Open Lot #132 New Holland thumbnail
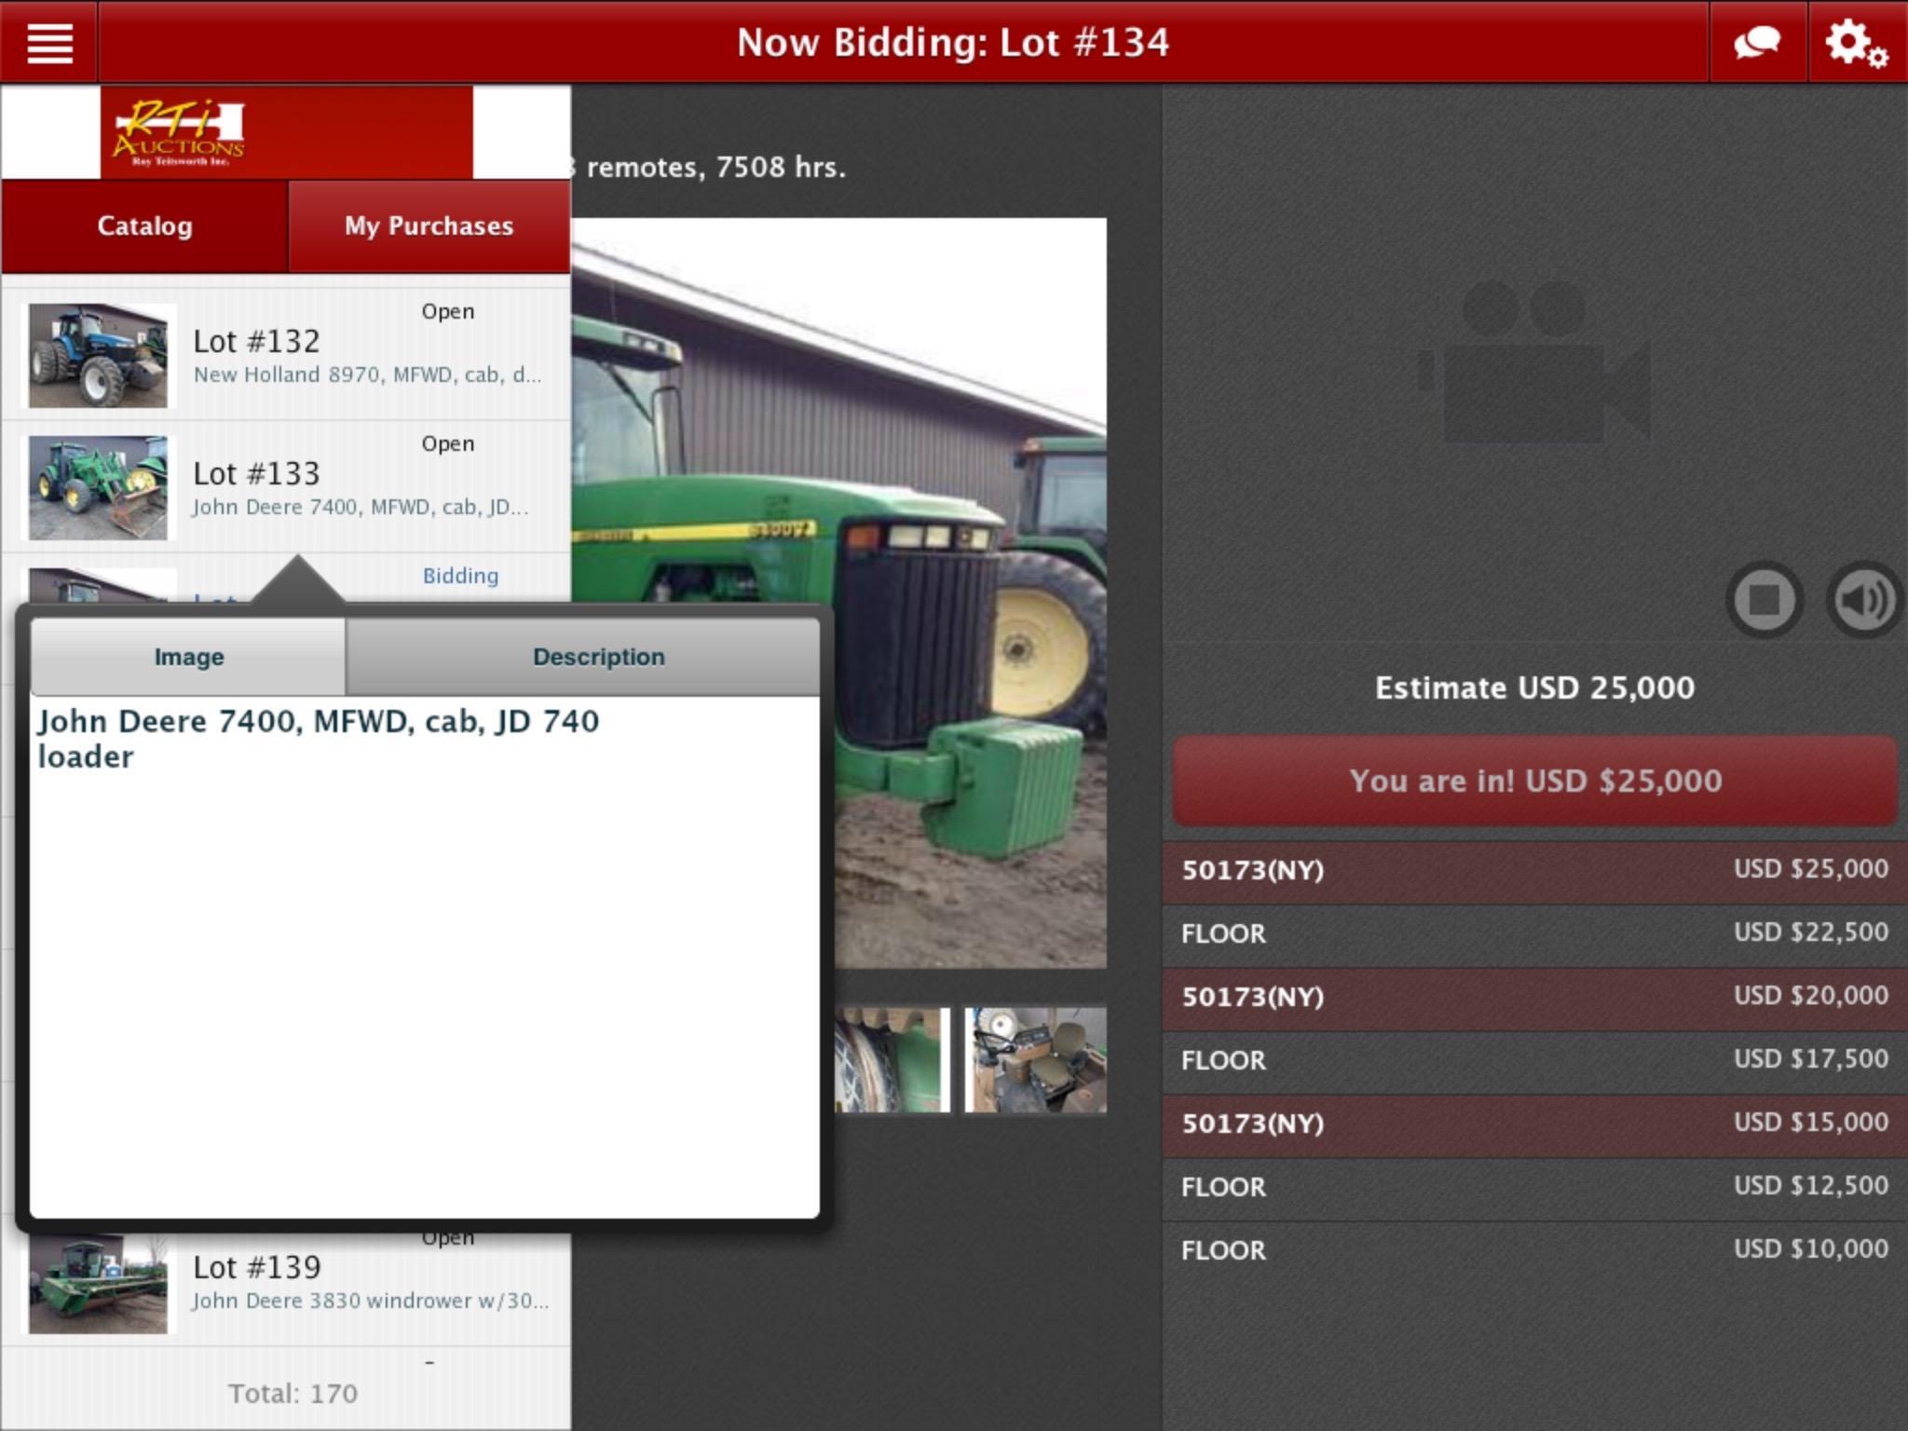Image resolution: width=1908 pixels, height=1431 pixels. click(98, 355)
